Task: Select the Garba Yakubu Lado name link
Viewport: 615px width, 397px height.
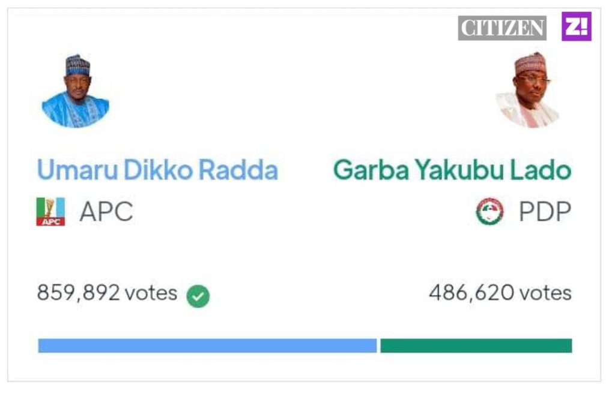Action: point(452,170)
